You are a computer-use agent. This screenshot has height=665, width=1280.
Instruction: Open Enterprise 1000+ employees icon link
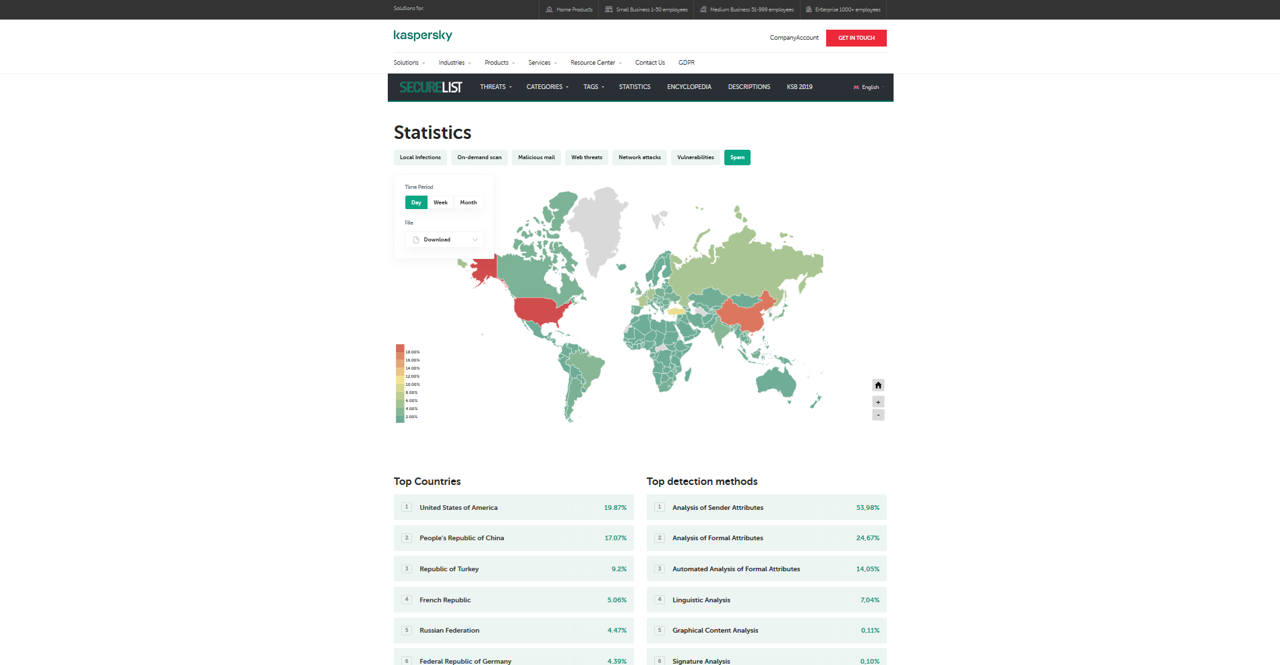pyautogui.click(x=809, y=9)
